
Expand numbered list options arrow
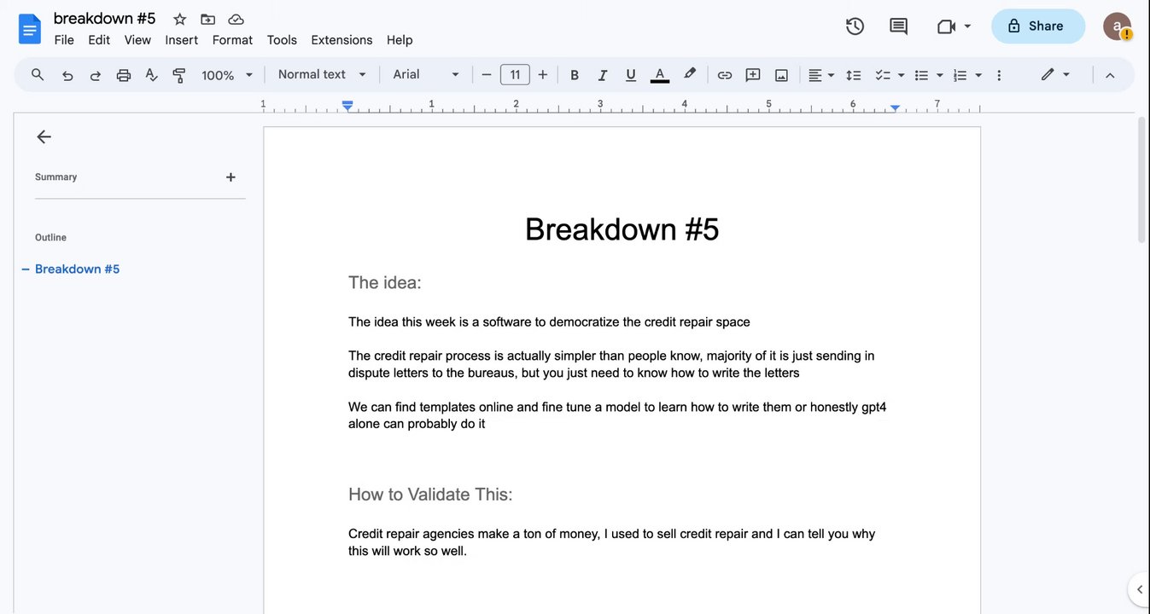[978, 75]
